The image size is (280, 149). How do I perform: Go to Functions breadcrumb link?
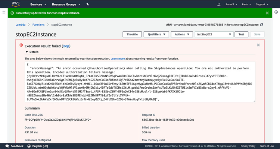[38, 25]
